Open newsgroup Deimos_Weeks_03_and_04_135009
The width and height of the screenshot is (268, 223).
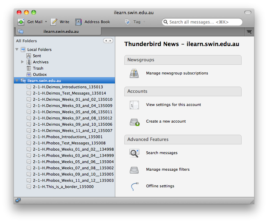point(73,106)
